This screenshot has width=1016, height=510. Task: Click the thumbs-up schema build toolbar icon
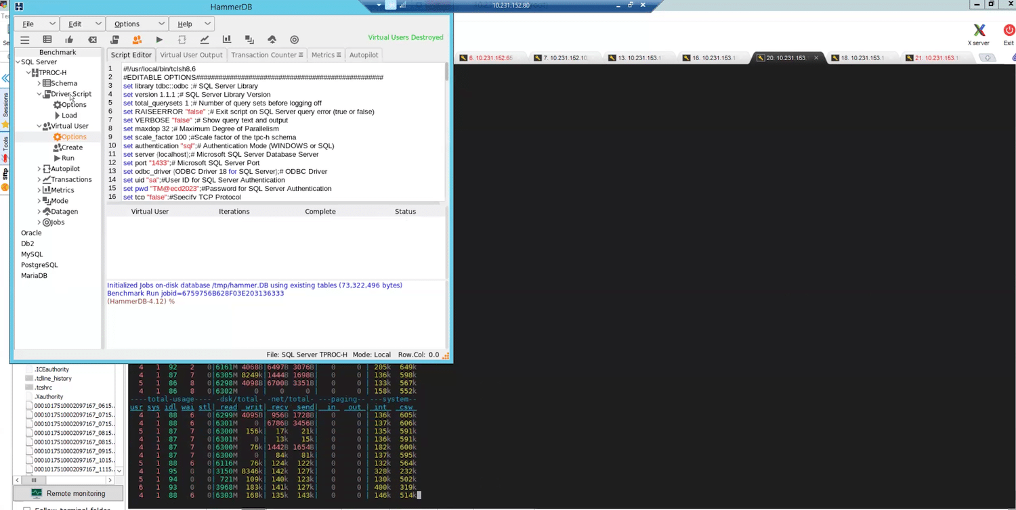pos(69,40)
